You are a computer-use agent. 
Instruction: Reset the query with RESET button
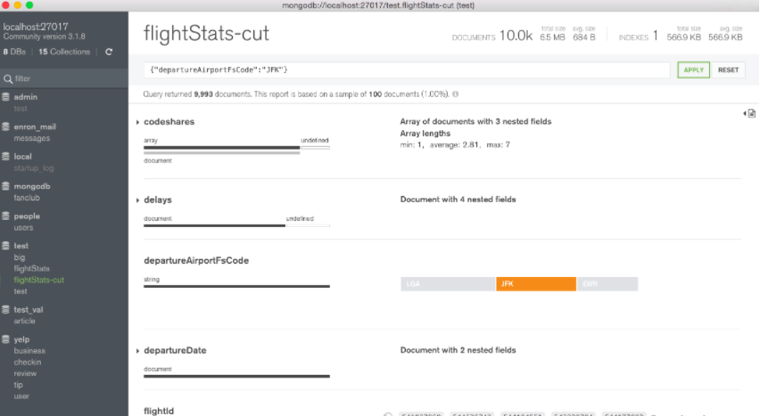[728, 69]
